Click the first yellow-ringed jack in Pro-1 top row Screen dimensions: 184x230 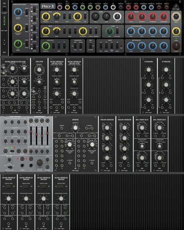point(67,7)
